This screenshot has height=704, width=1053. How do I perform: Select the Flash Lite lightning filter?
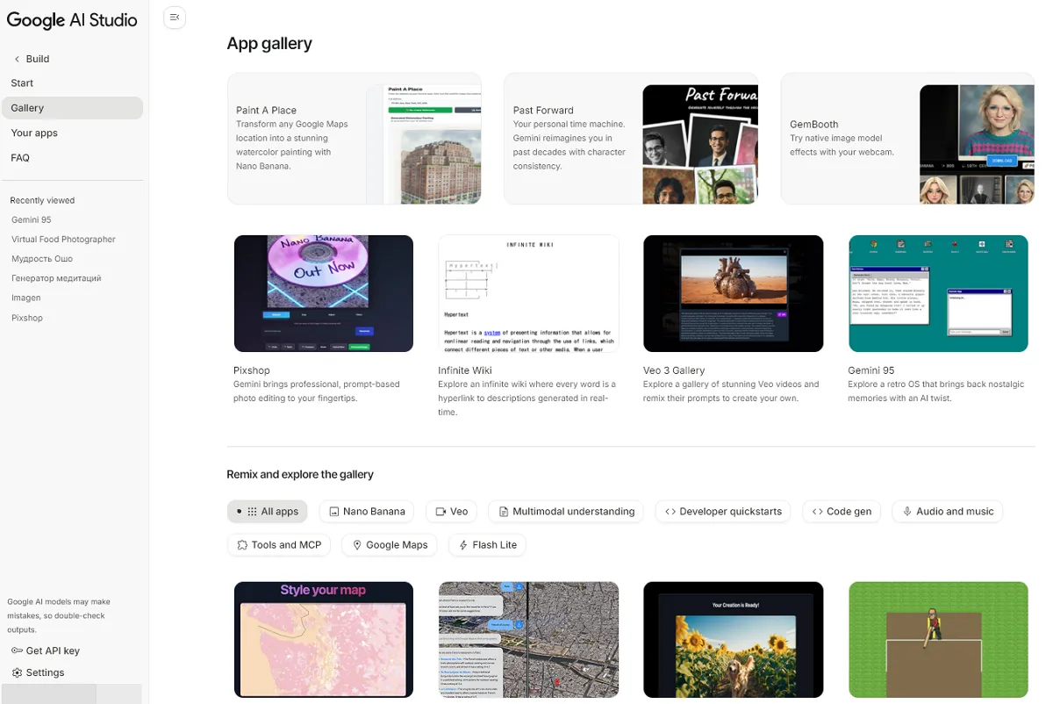(x=487, y=544)
